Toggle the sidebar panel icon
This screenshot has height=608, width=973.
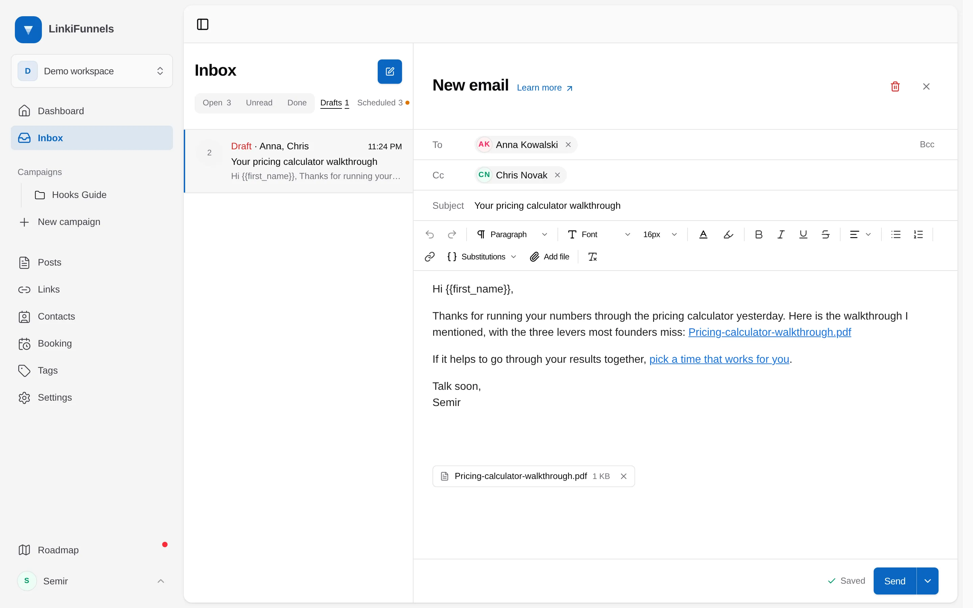pos(203,24)
